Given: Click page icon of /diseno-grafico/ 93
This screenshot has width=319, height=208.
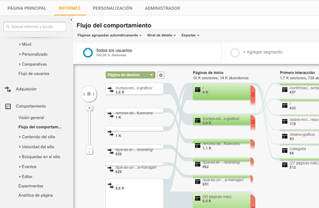Looking at the screenshot, I should click(285, 136).
